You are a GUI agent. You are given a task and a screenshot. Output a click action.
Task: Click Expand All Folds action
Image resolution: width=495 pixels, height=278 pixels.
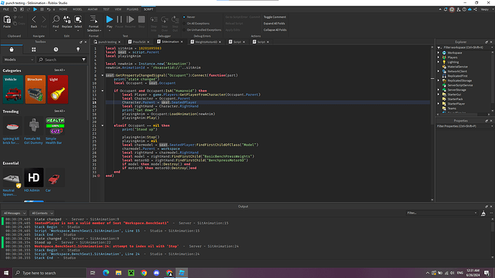pos(274,24)
